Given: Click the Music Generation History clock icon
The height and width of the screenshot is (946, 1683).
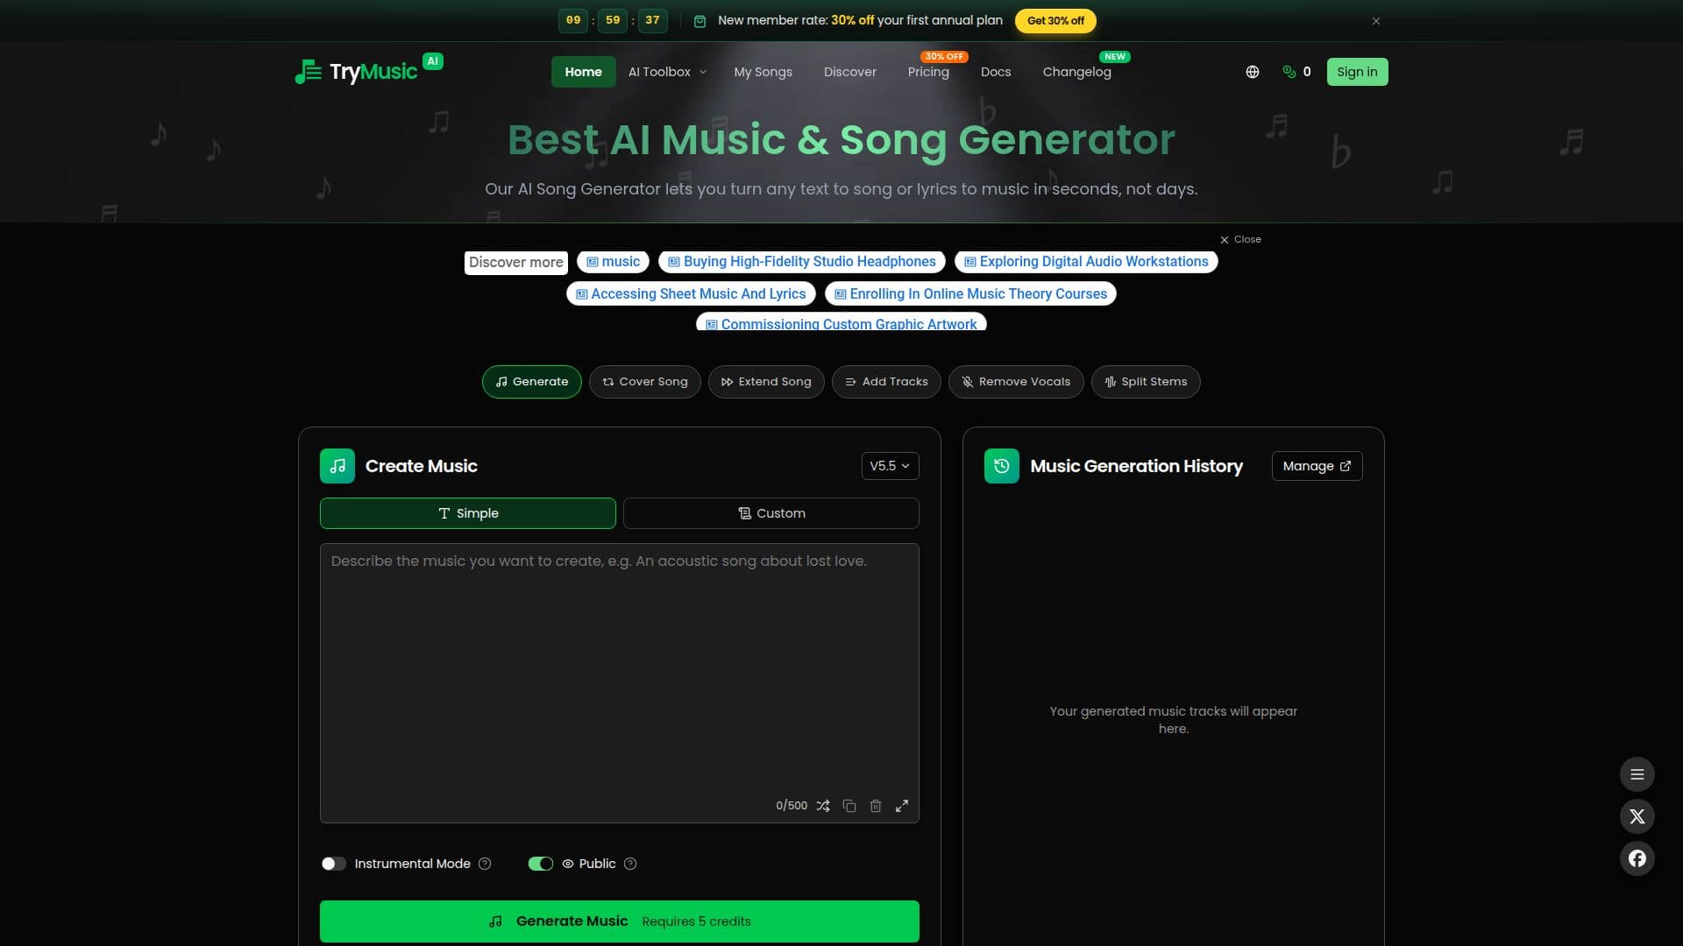Looking at the screenshot, I should (x=1002, y=466).
